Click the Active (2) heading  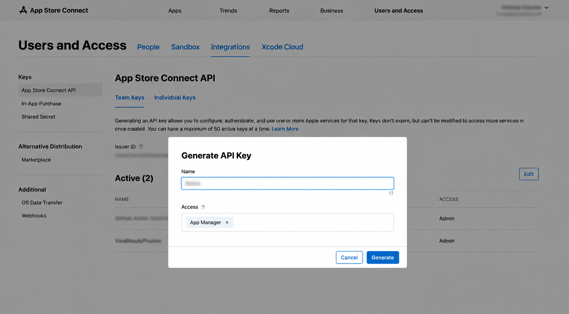[x=134, y=178]
